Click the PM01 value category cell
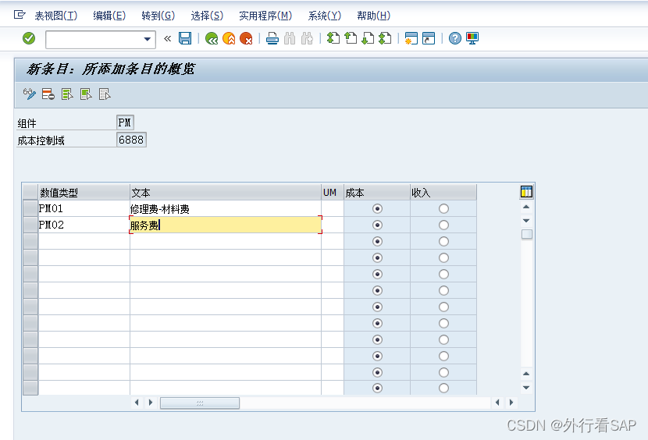 (x=84, y=208)
